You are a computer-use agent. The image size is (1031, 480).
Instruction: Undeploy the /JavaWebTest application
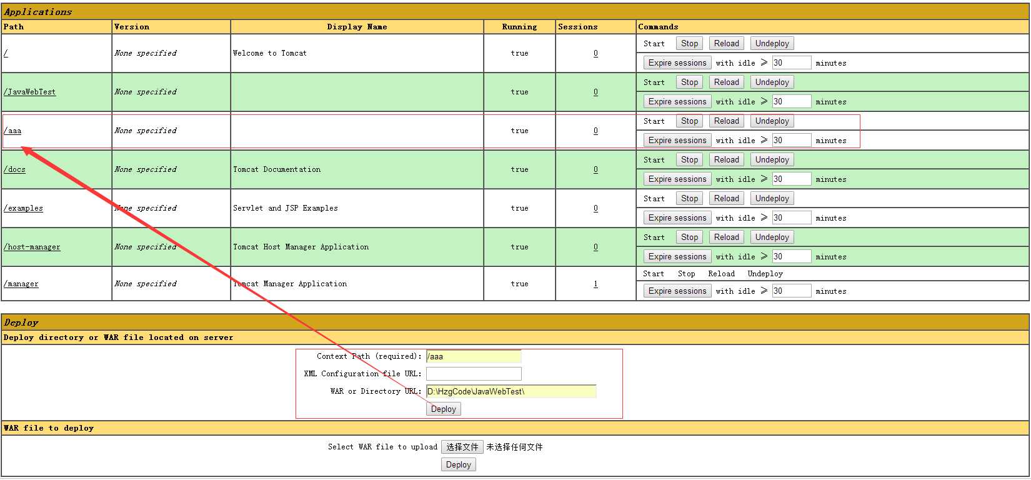772,82
